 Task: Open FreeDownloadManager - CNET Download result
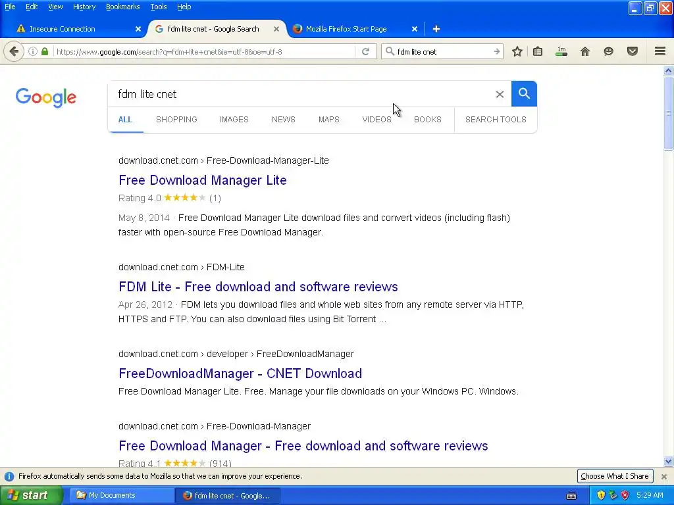(240, 373)
